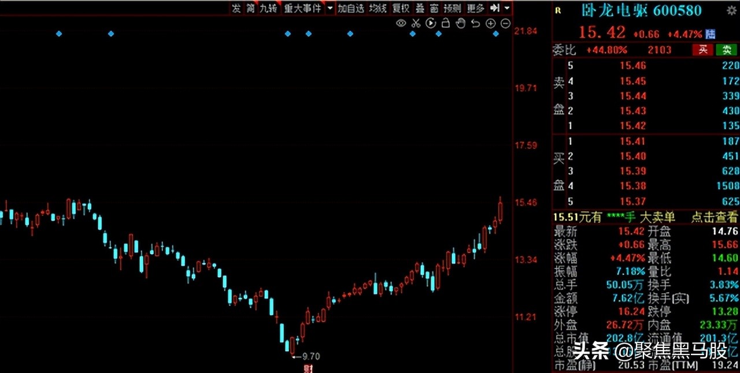Open the 更多 more menu
Image resolution: width=740 pixels, height=373 pixels.
(475, 8)
